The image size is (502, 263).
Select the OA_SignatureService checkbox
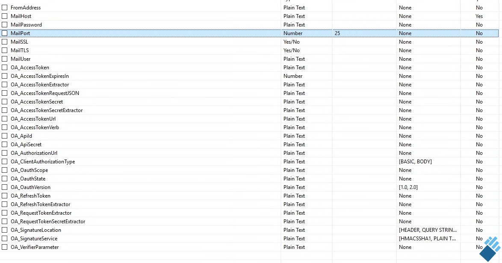click(4, 239)
